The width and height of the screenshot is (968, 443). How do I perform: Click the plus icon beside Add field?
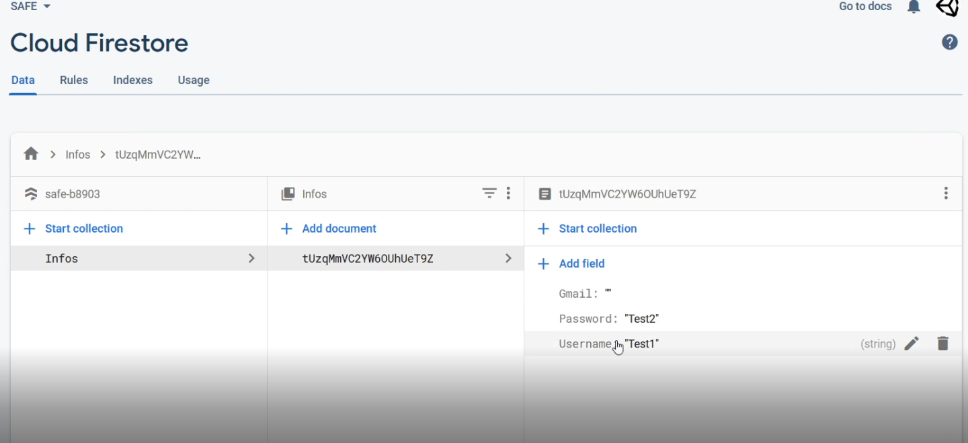pos(543,264)
